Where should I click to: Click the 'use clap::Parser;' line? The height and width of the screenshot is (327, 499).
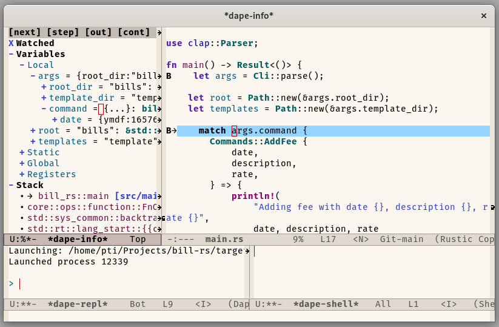click(212, 43)
